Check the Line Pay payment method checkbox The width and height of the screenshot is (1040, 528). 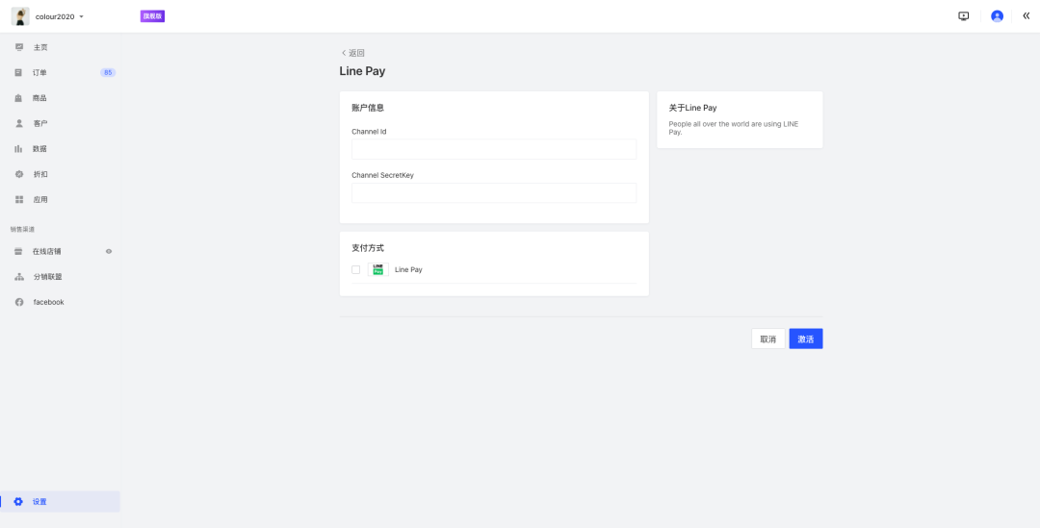[x=356, y=269]
